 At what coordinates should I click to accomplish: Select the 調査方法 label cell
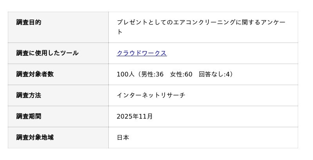point(29,95)
